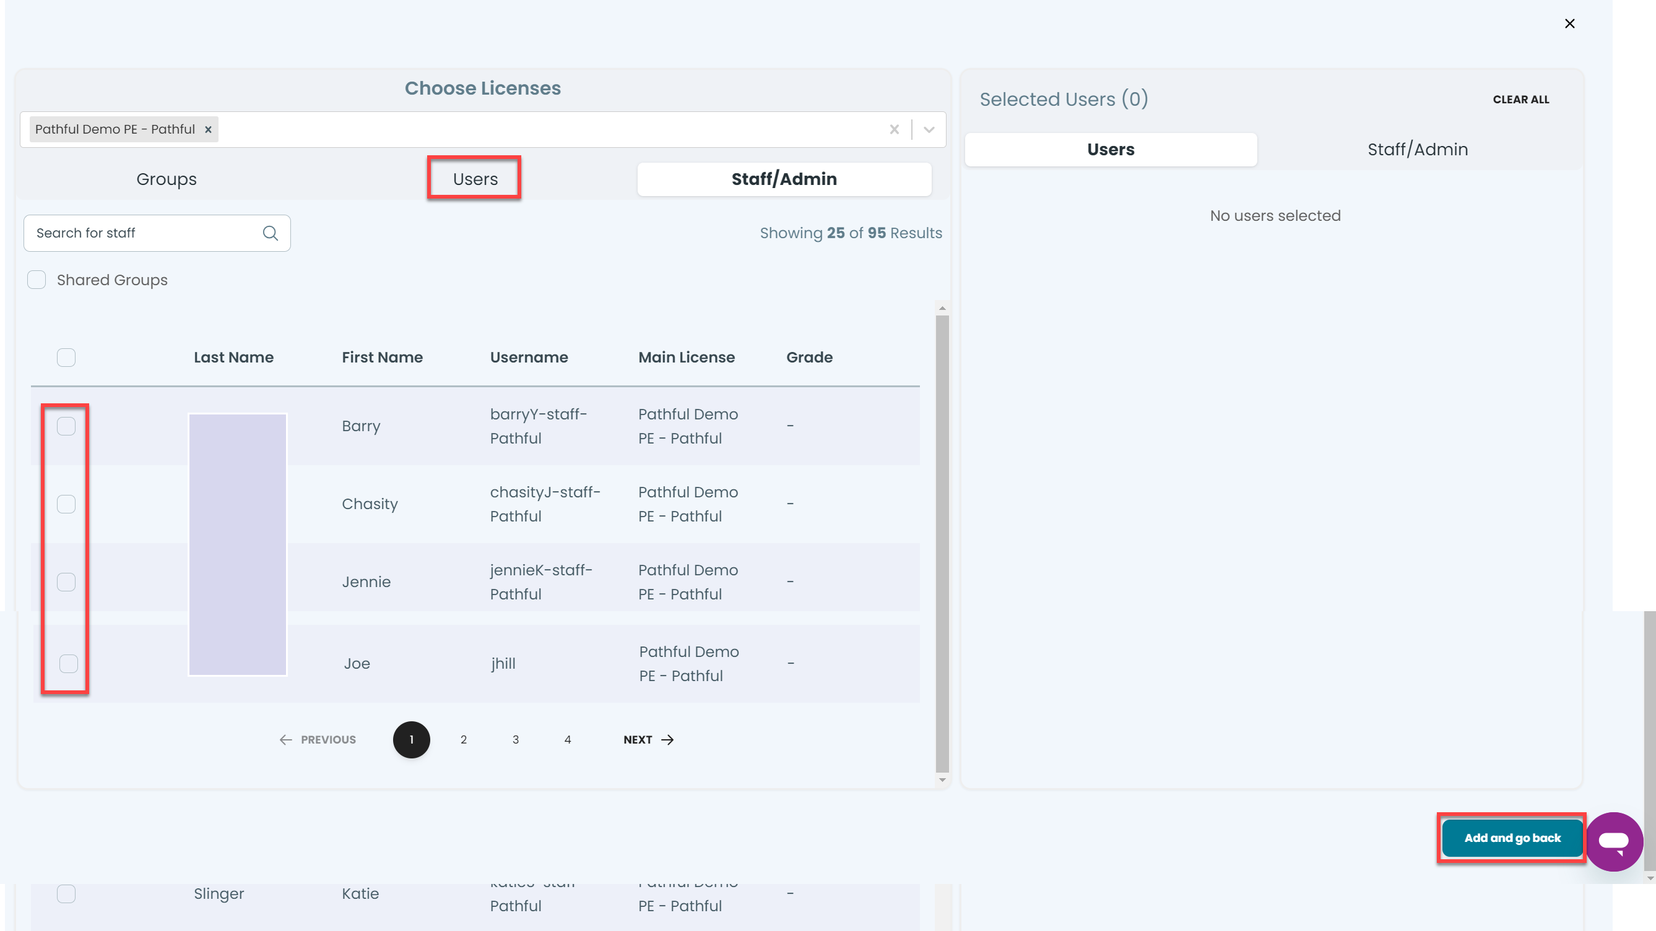Select Jennie's row checkbox
This screenshot has width=1656, height=931.
66,581
